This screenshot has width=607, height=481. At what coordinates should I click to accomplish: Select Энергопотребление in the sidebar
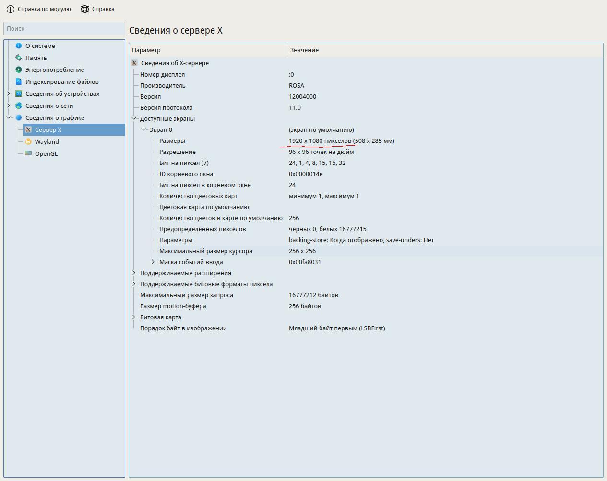(55, 70)
